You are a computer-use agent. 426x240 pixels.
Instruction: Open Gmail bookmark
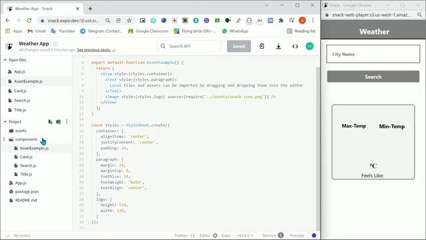tap(37, 31)
